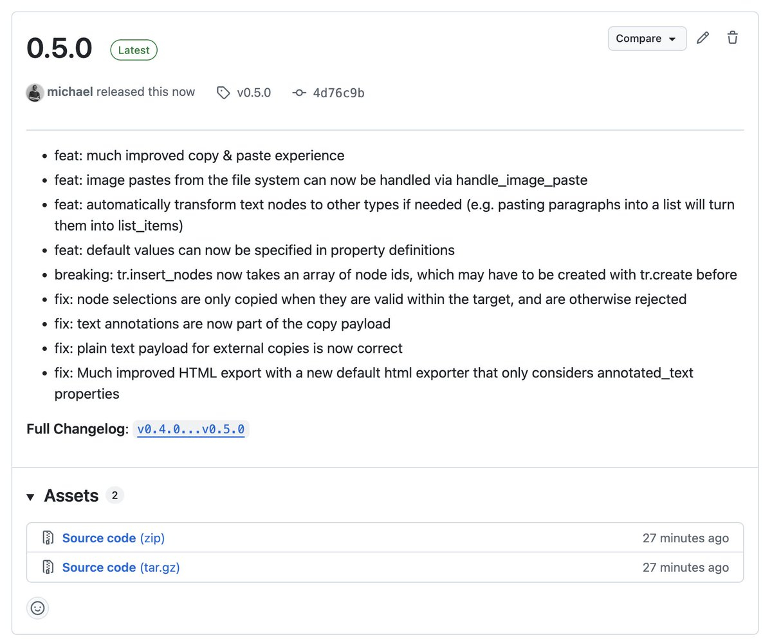Image resolution: width=772 pixels, height=644 pixels.
Task: Click the file icon for the tar.gz asset
Action: pyautogui.click(x=48, y=567)
